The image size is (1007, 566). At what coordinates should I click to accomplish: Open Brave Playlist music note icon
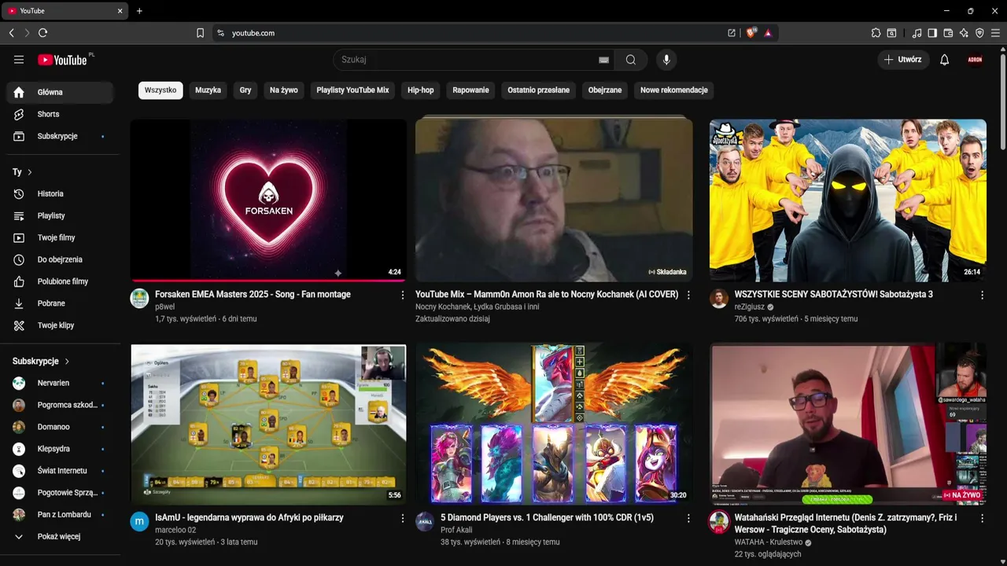917,33
